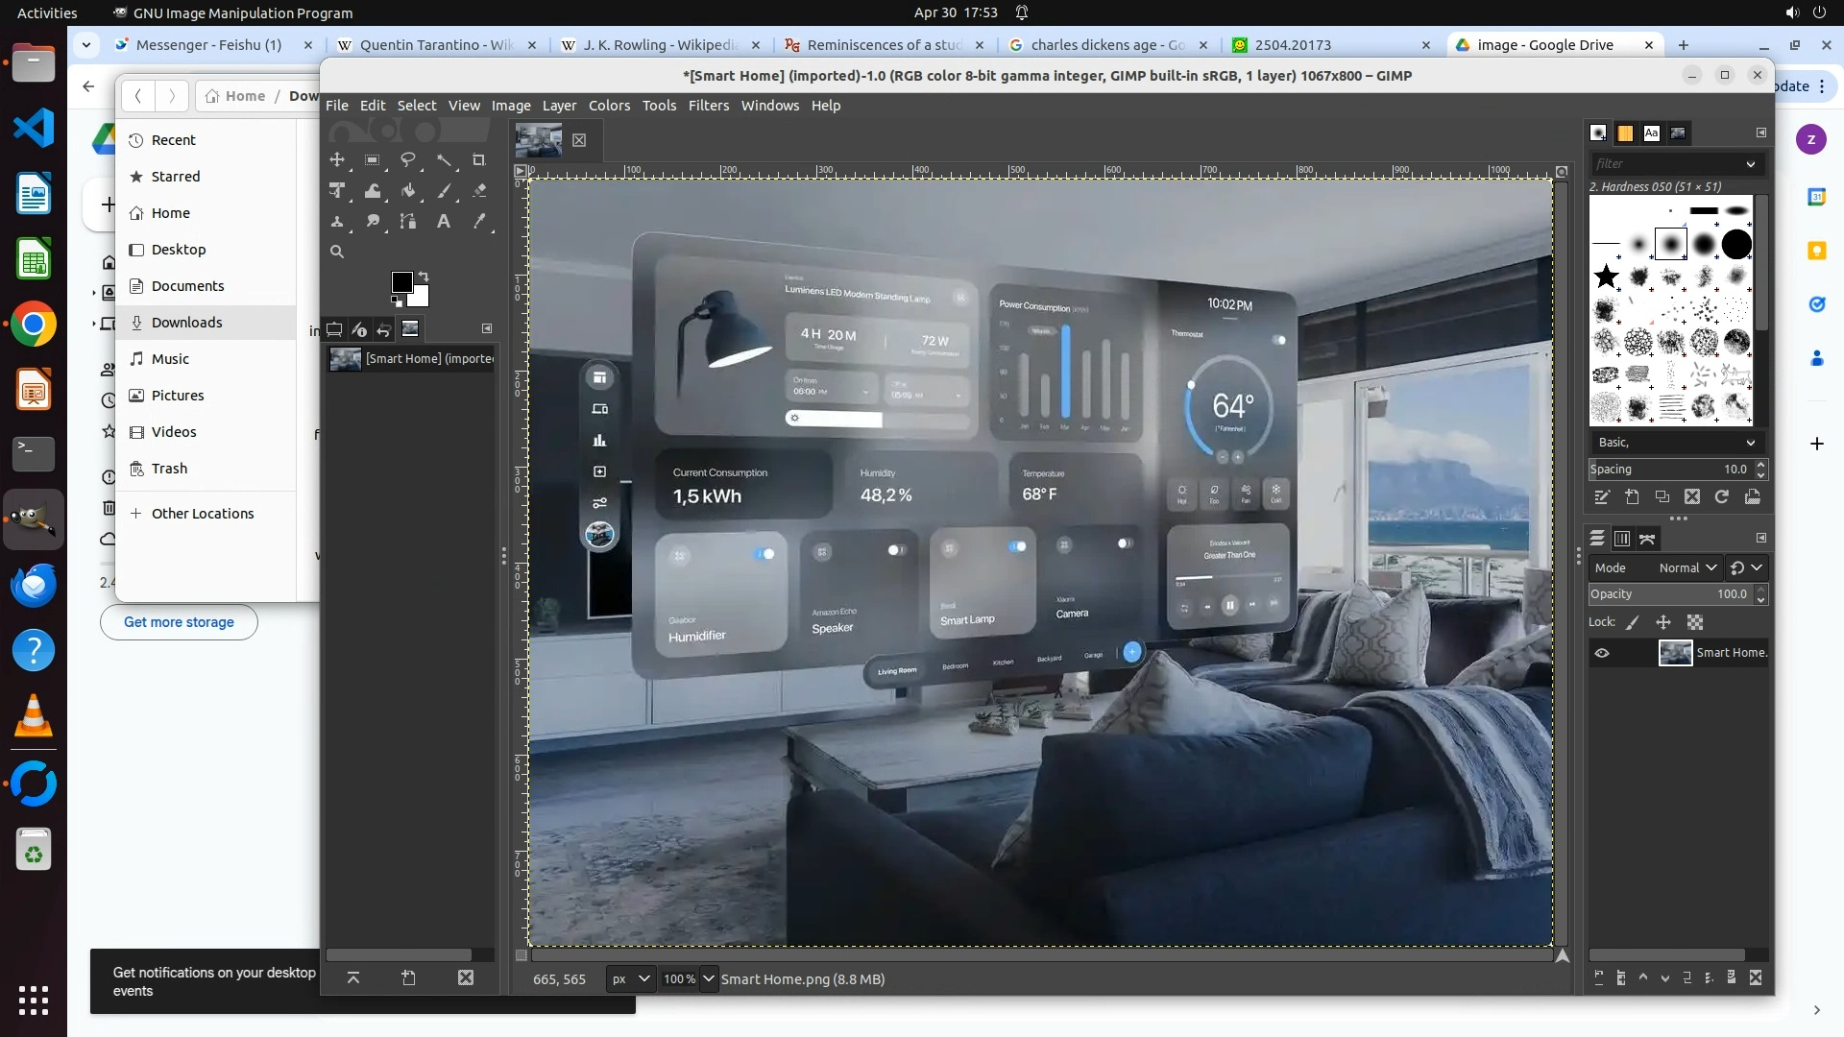
Task: Select the Text tool
Action: click(444, 222)
